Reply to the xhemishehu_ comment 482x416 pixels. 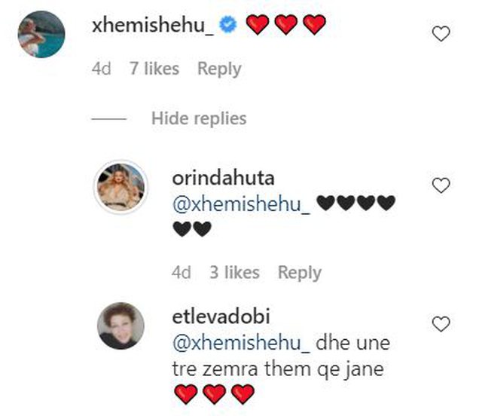tap(219, 69)
